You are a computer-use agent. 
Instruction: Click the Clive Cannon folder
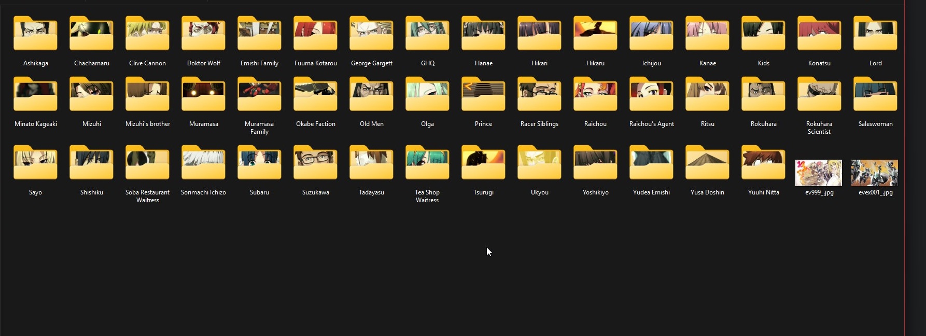147,33
